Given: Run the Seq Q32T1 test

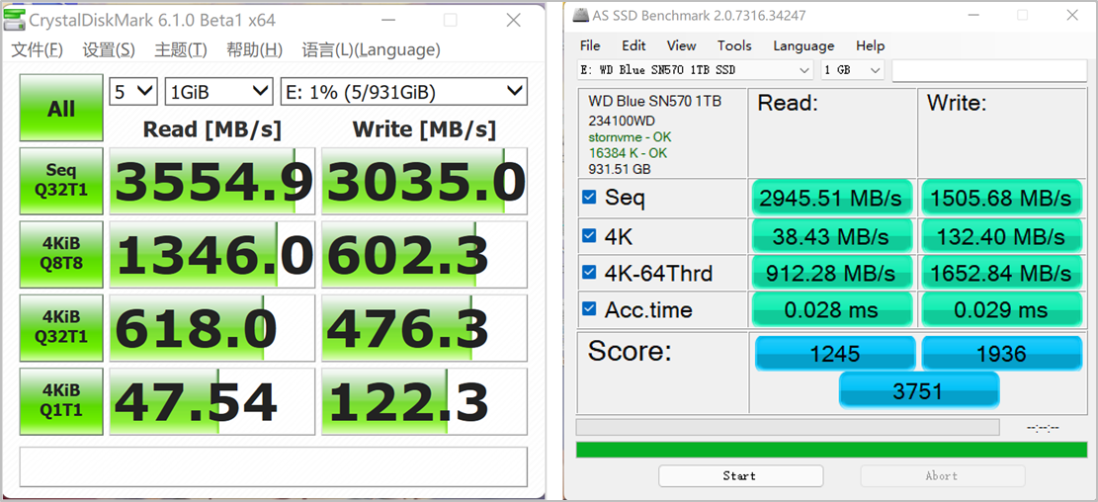Looking at the screenshot, I should (x=61, y=181).
